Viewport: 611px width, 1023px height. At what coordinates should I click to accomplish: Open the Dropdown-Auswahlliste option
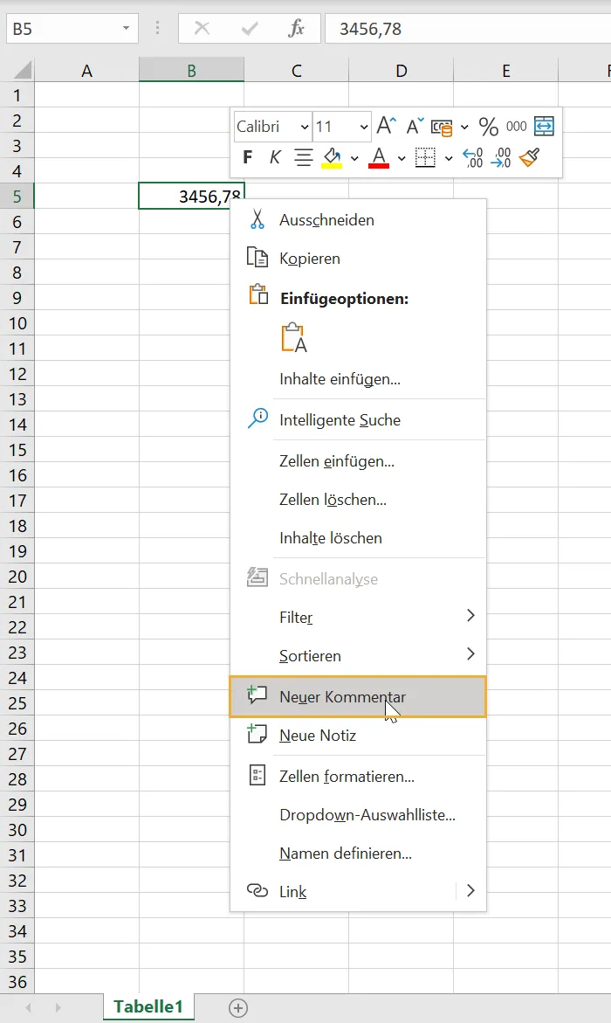click(x=366, y=815)
